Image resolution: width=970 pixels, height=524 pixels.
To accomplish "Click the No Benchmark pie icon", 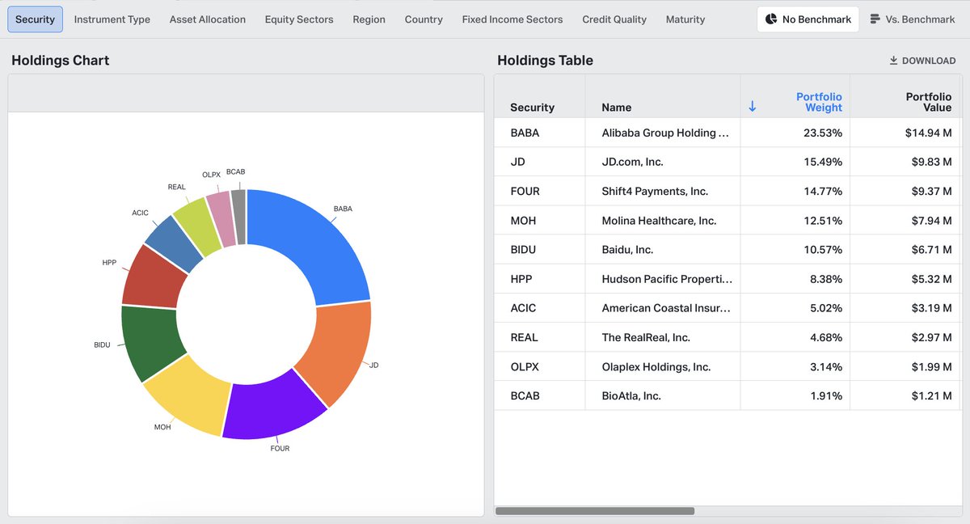I will click(771, 19).
